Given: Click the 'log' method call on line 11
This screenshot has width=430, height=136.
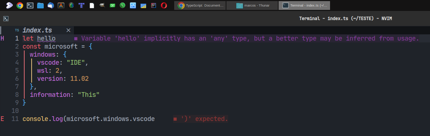Looking at the screenshot, I should [57, 119].
